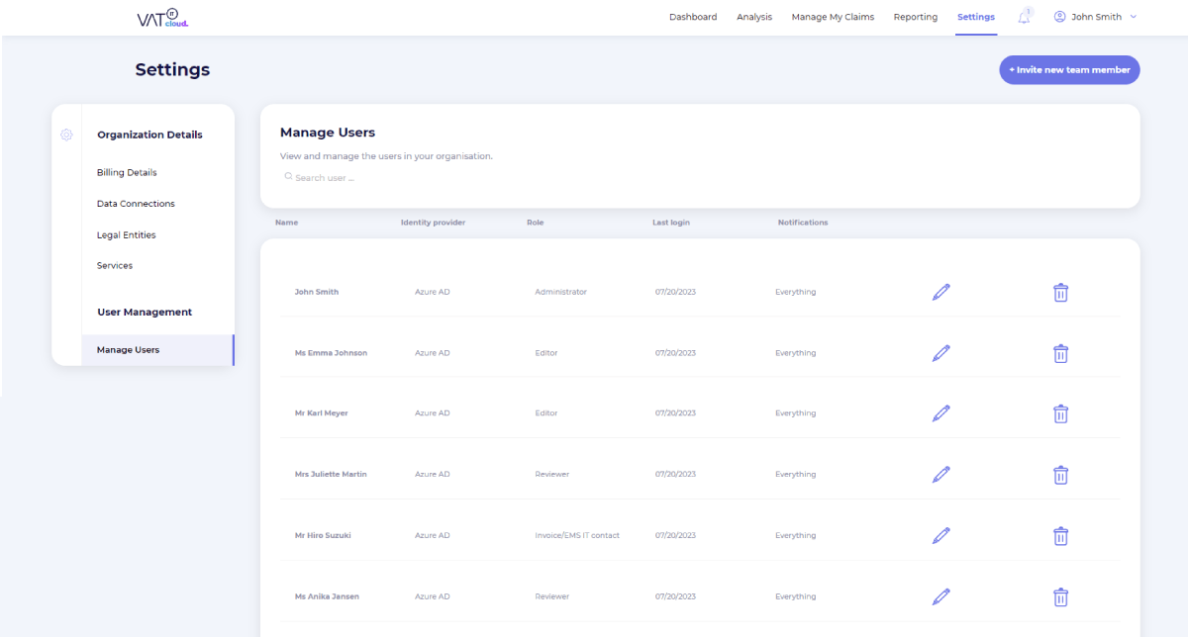
Task: Edit Mr Karl Meyer's user details
Action: [x=940, y=413]
